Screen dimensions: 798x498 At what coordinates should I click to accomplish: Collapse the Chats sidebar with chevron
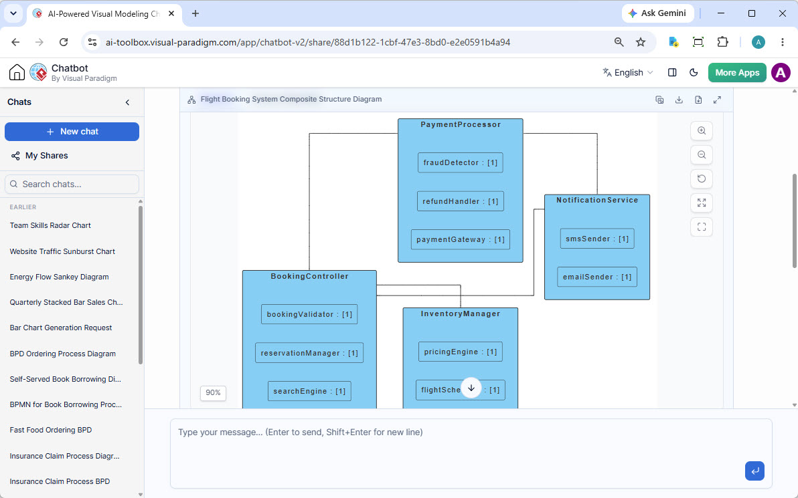click(x=127, y=102)
